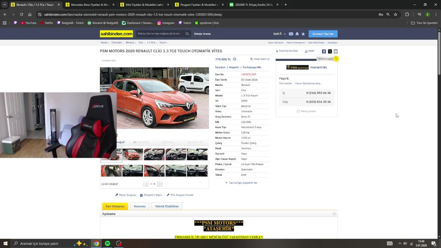
Task: Open the notification center in system tray
Action: [434, 244]
